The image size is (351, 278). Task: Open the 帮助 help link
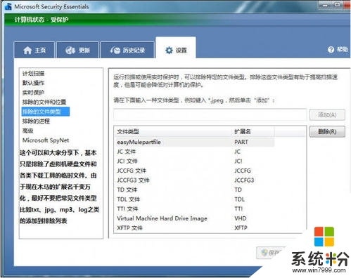(x=342, y=49)
